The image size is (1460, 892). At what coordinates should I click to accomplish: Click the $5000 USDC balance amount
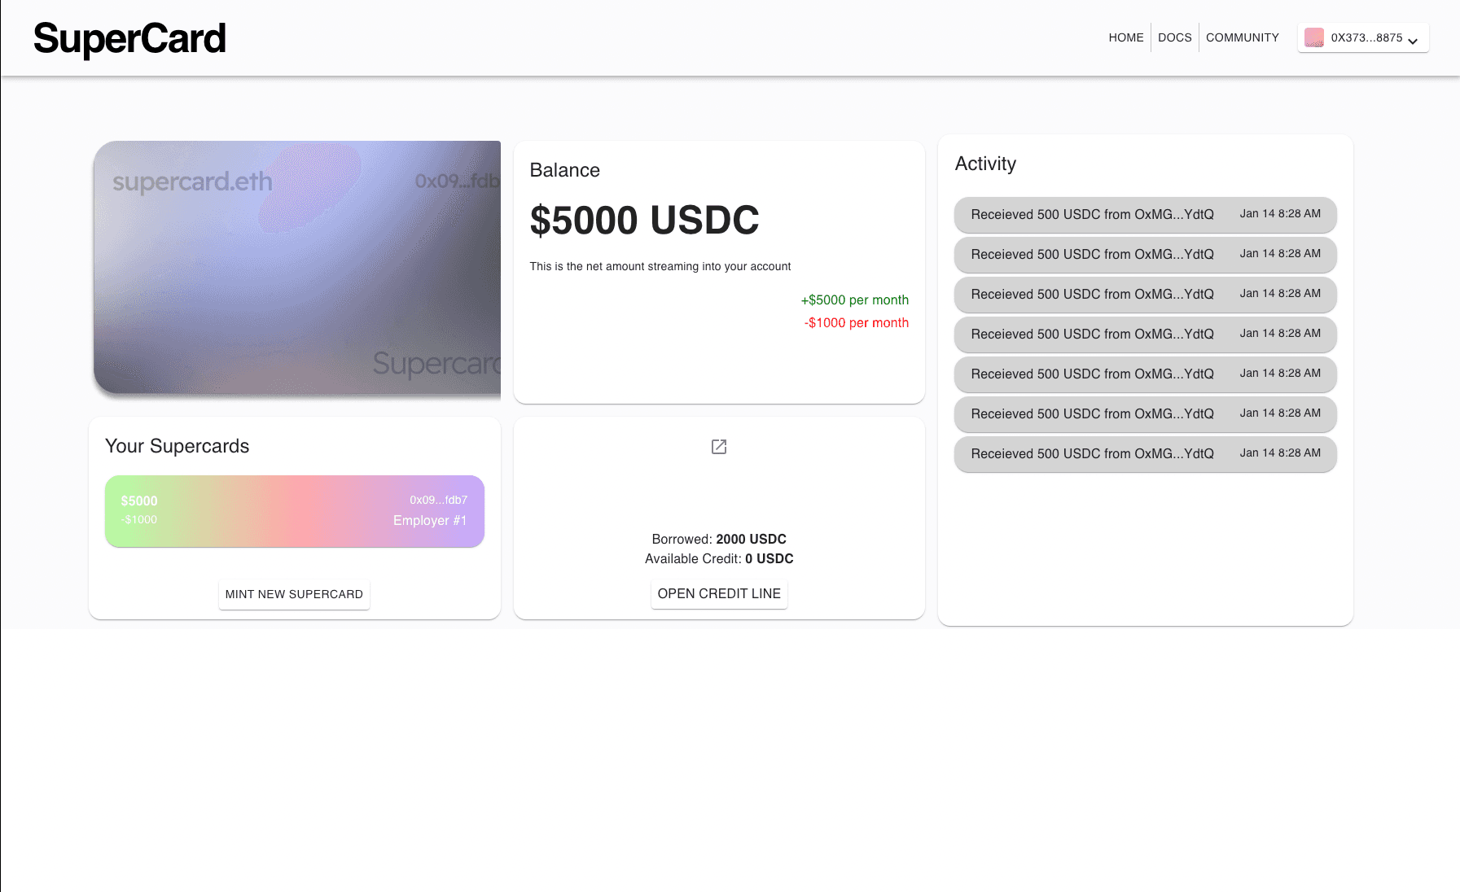tap(644, 221)
